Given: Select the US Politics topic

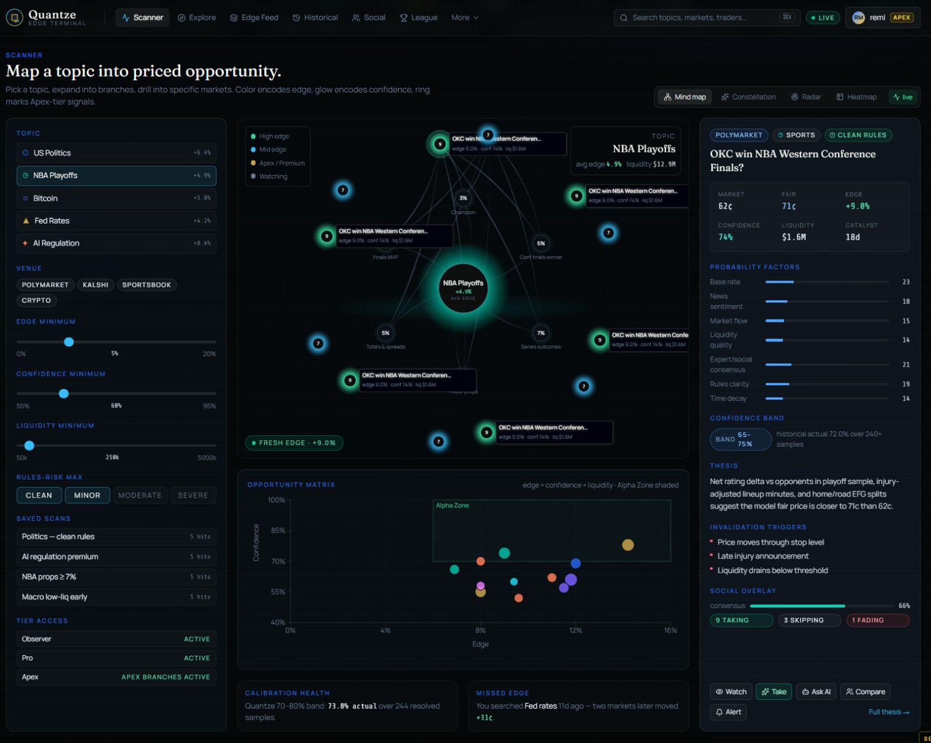Looking at the screenshot, I should click(x=116, y=153).
